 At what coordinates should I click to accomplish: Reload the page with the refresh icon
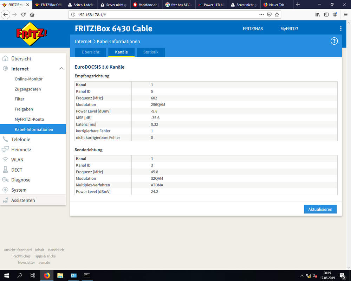tap(23, 14)
